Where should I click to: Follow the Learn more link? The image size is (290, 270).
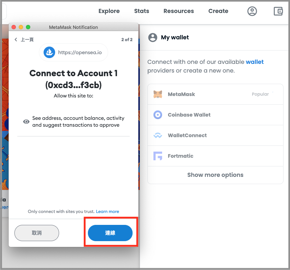(107, 212)
